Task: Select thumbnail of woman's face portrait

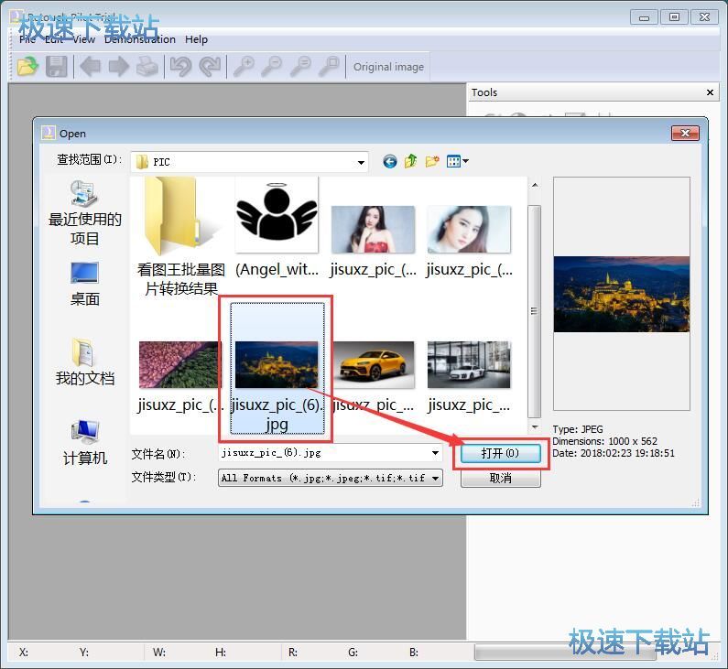Action: tap(469, 229)
